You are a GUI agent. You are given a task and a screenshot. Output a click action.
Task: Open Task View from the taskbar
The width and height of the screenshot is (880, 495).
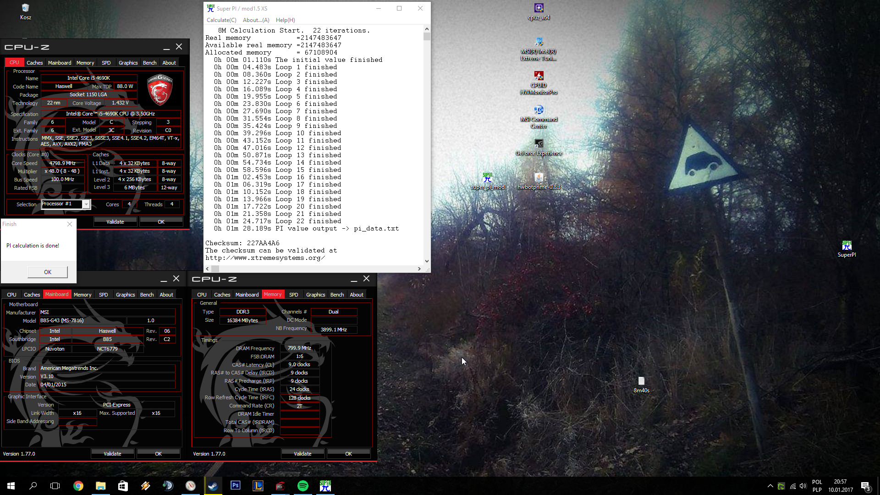[55, 486]
